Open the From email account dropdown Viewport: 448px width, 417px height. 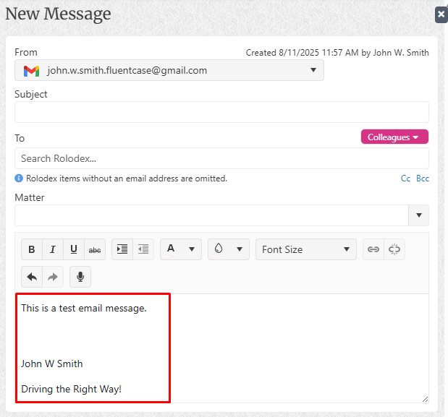(169, 70)
